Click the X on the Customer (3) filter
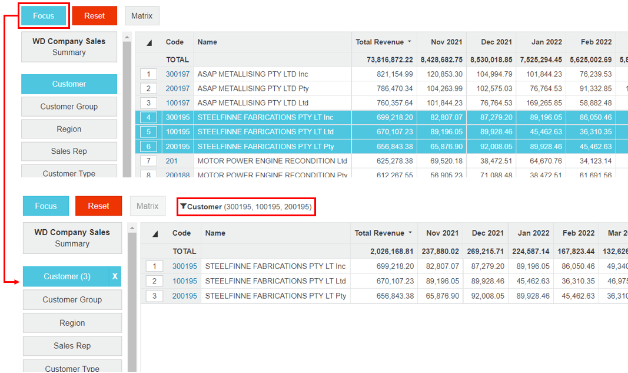The width and height of the screenshot is (628, 373). pyautogui.click(x=115, y=276)
